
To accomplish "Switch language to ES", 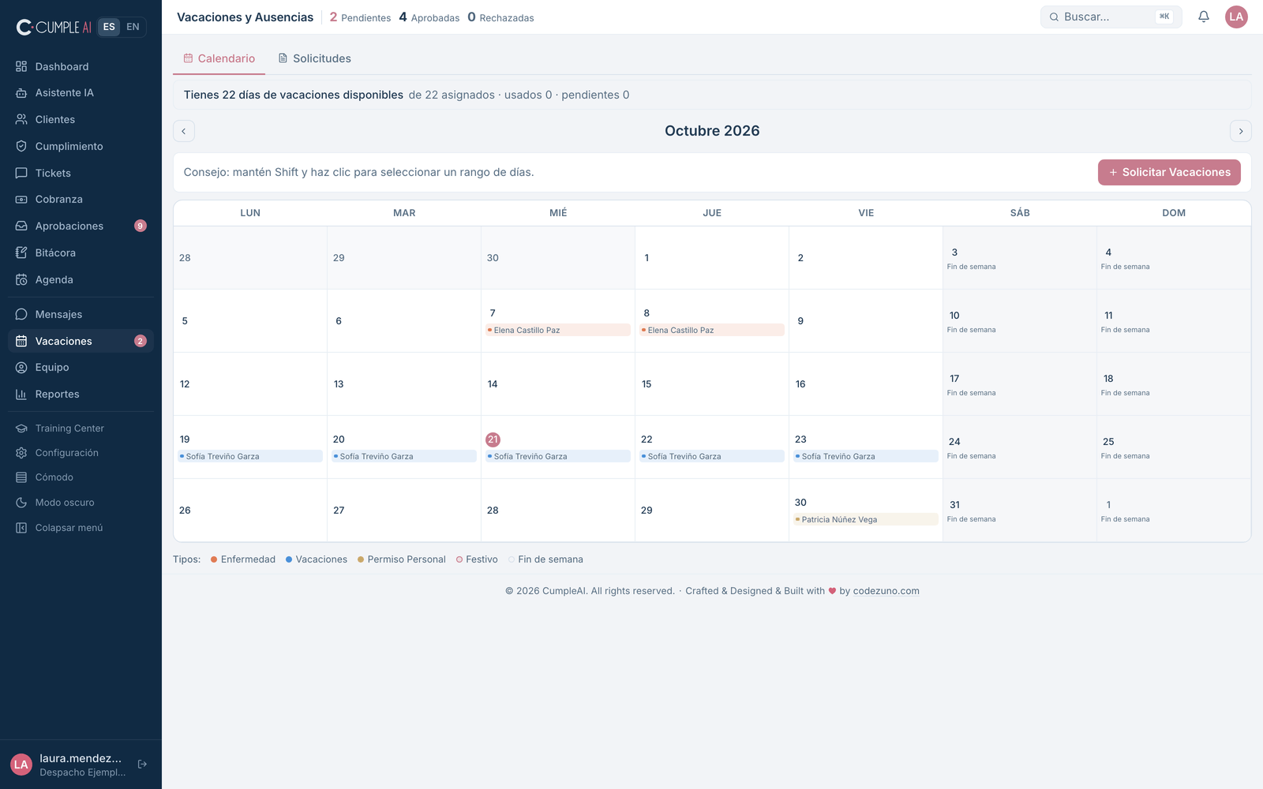I will point(109,27).
